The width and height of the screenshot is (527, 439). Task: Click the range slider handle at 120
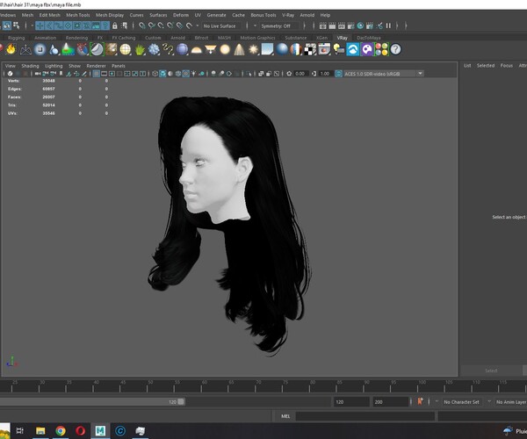pyautogui.click(x=181, y=402)
